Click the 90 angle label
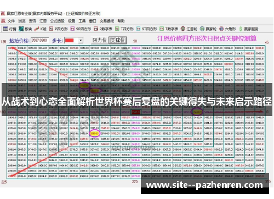 click(135, 41)
